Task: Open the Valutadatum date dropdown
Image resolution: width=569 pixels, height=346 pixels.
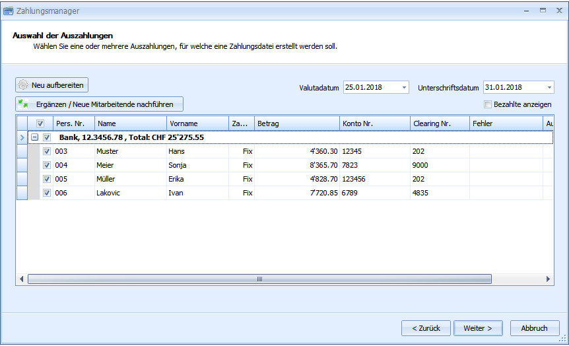Action: (404, 87)
